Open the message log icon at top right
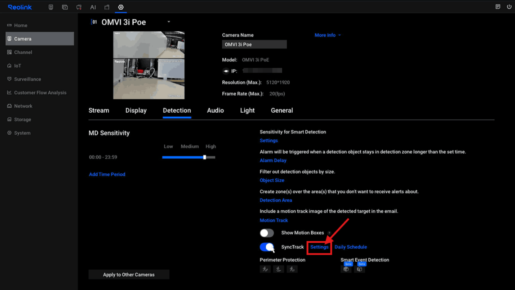This screenshot has width=515, height=290. pos(498,7)
